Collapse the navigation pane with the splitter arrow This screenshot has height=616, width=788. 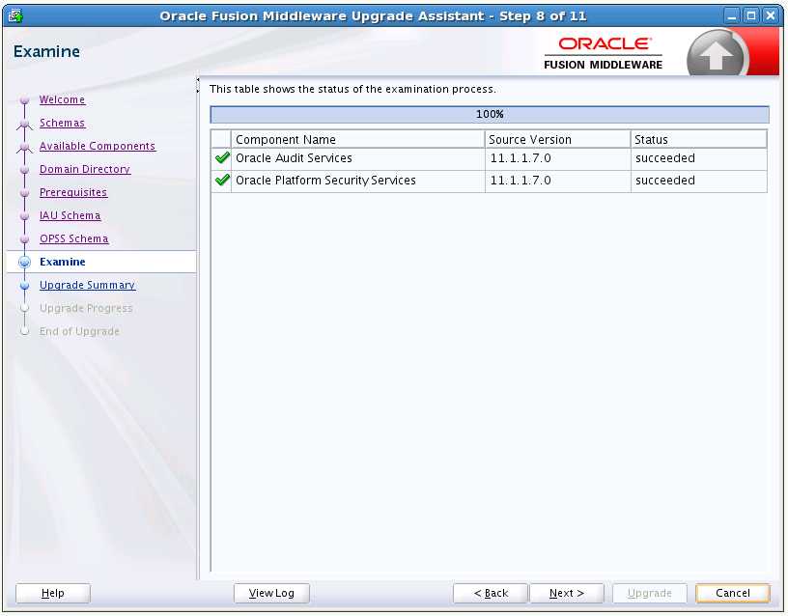tap(198, 79)
